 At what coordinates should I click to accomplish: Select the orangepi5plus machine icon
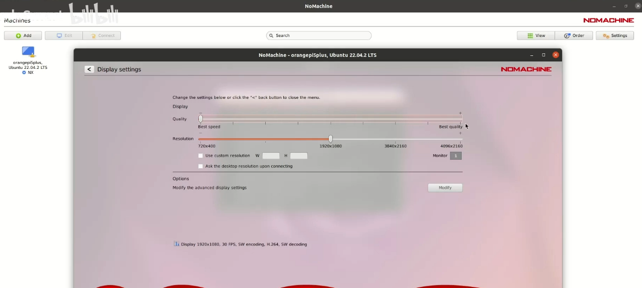point(28,51)
